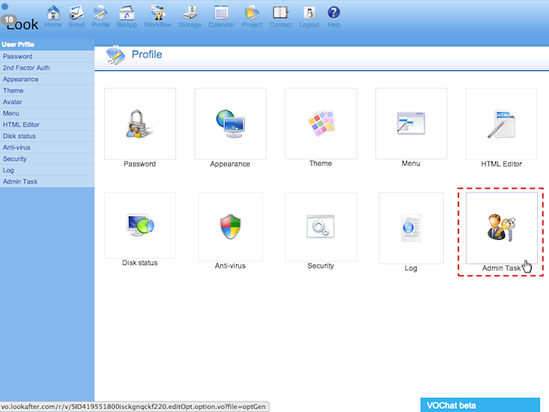The height and width of the screenshot is (412, 549).
Task: Open Log sidebar link
Action: (47, 170)
